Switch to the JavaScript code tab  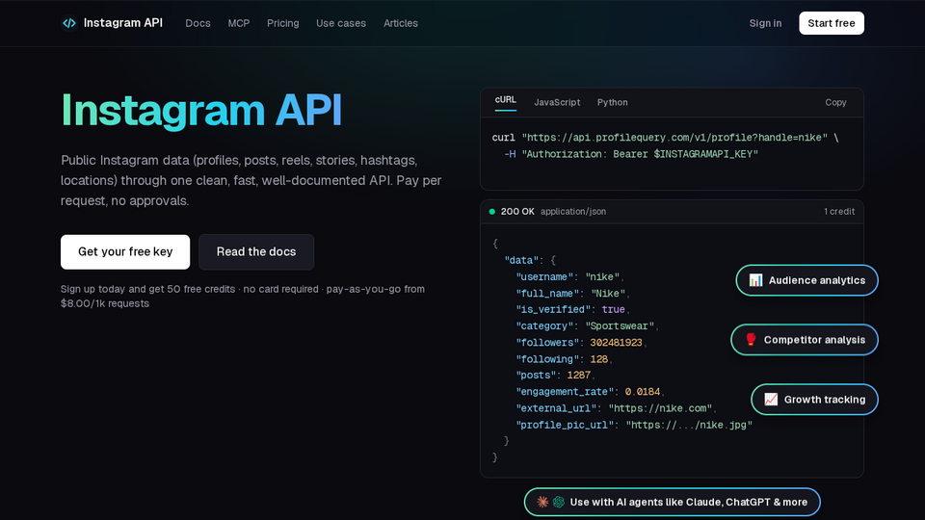click(x=557, y=102)
